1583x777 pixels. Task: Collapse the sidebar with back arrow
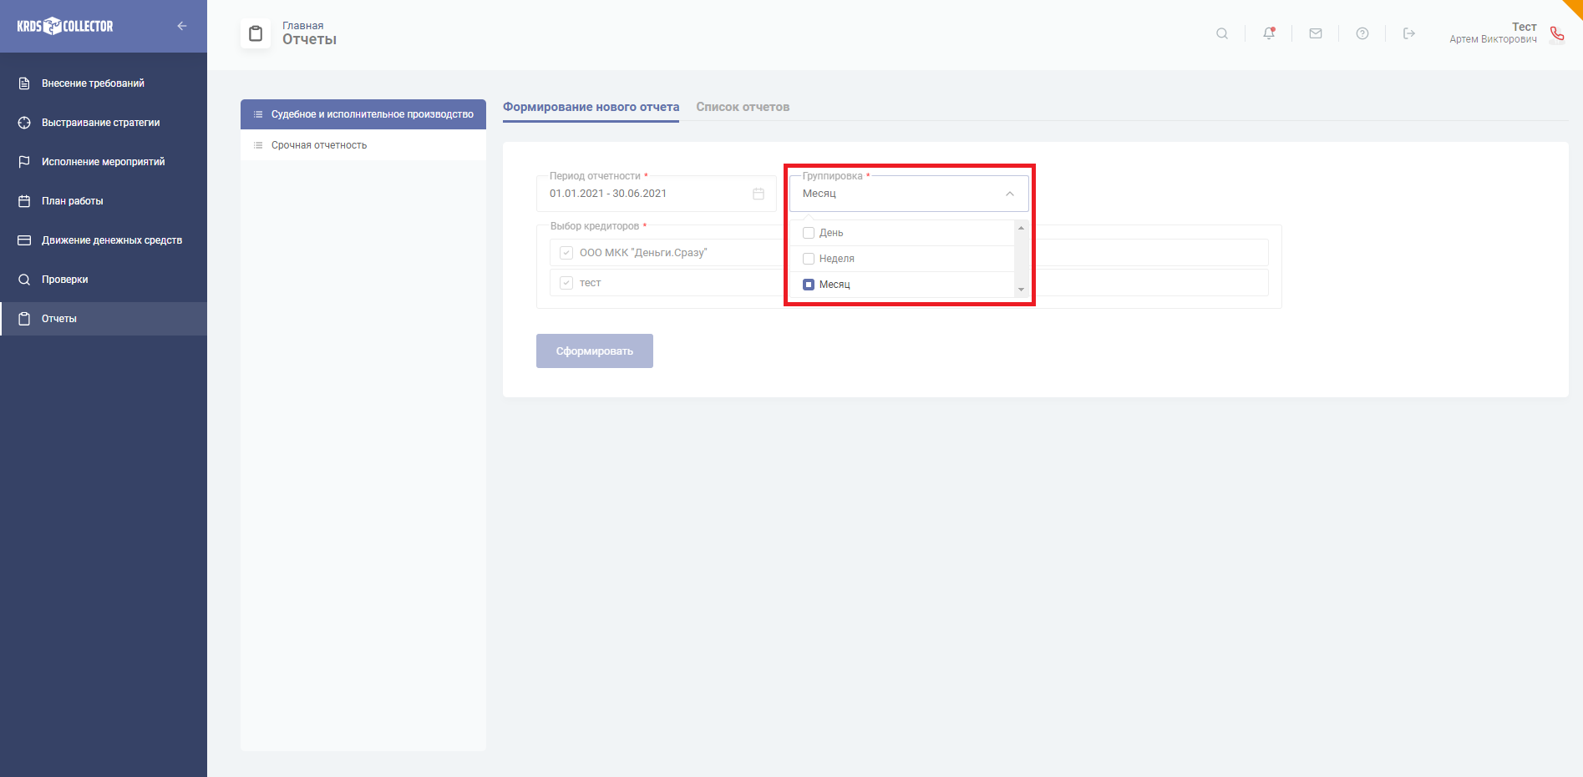click(182, 26)
